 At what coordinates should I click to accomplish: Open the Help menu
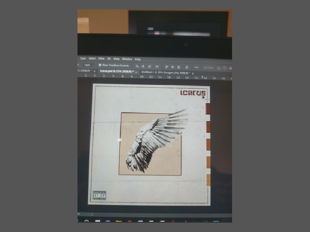138,59
